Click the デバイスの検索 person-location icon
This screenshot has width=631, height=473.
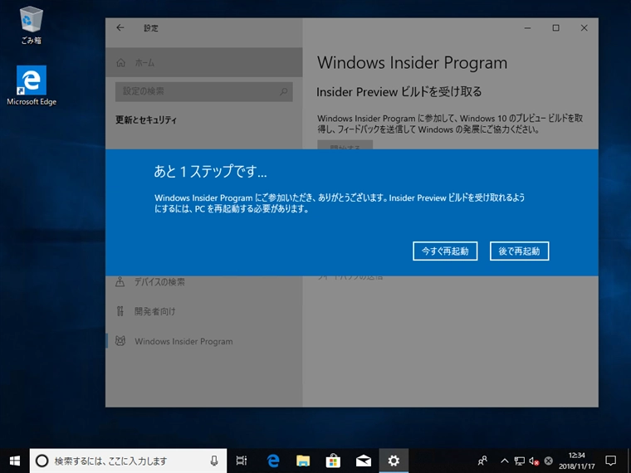[120, 281]
